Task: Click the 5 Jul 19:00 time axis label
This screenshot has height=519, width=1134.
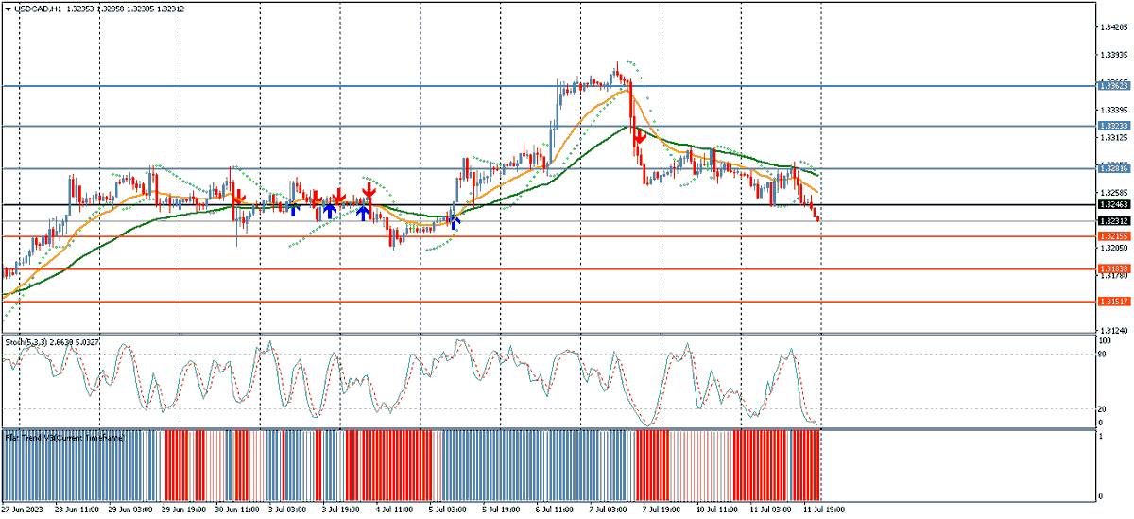Action: coord(502,508)
